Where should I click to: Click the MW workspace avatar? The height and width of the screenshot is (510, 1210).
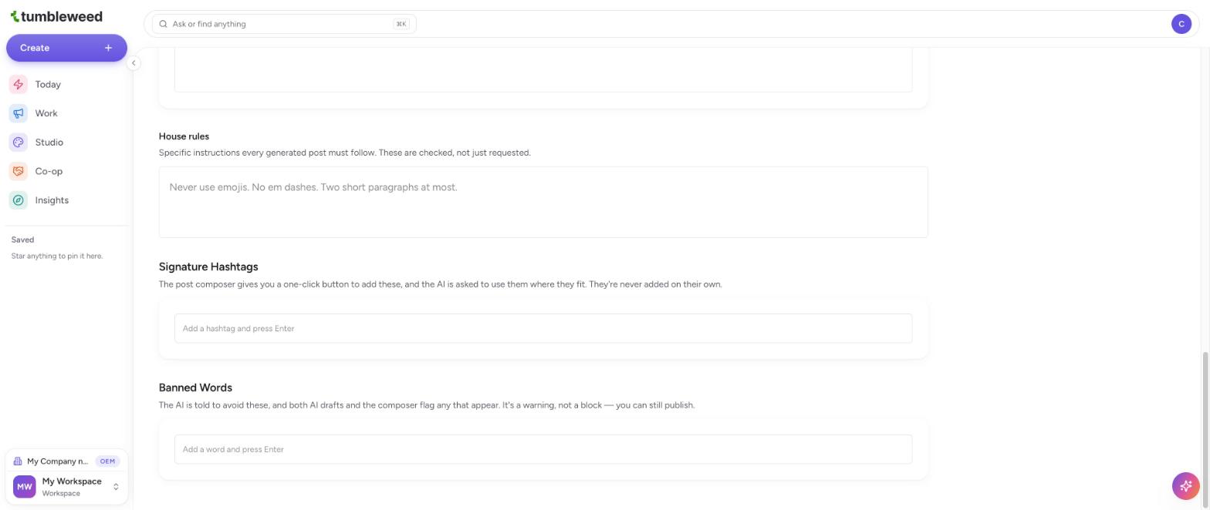click(25, 487)
